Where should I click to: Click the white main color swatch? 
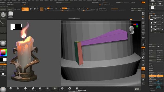click(x=5, y=60)
